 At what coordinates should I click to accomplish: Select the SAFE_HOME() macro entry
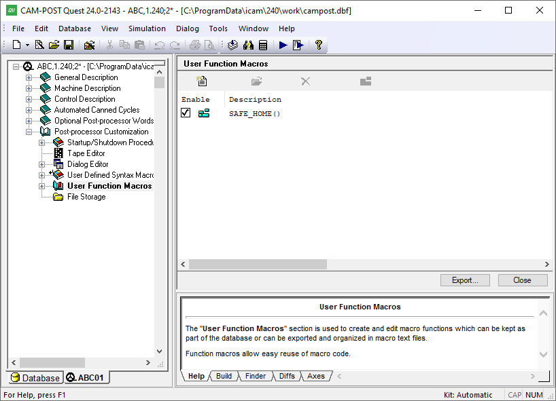point(255,113)
